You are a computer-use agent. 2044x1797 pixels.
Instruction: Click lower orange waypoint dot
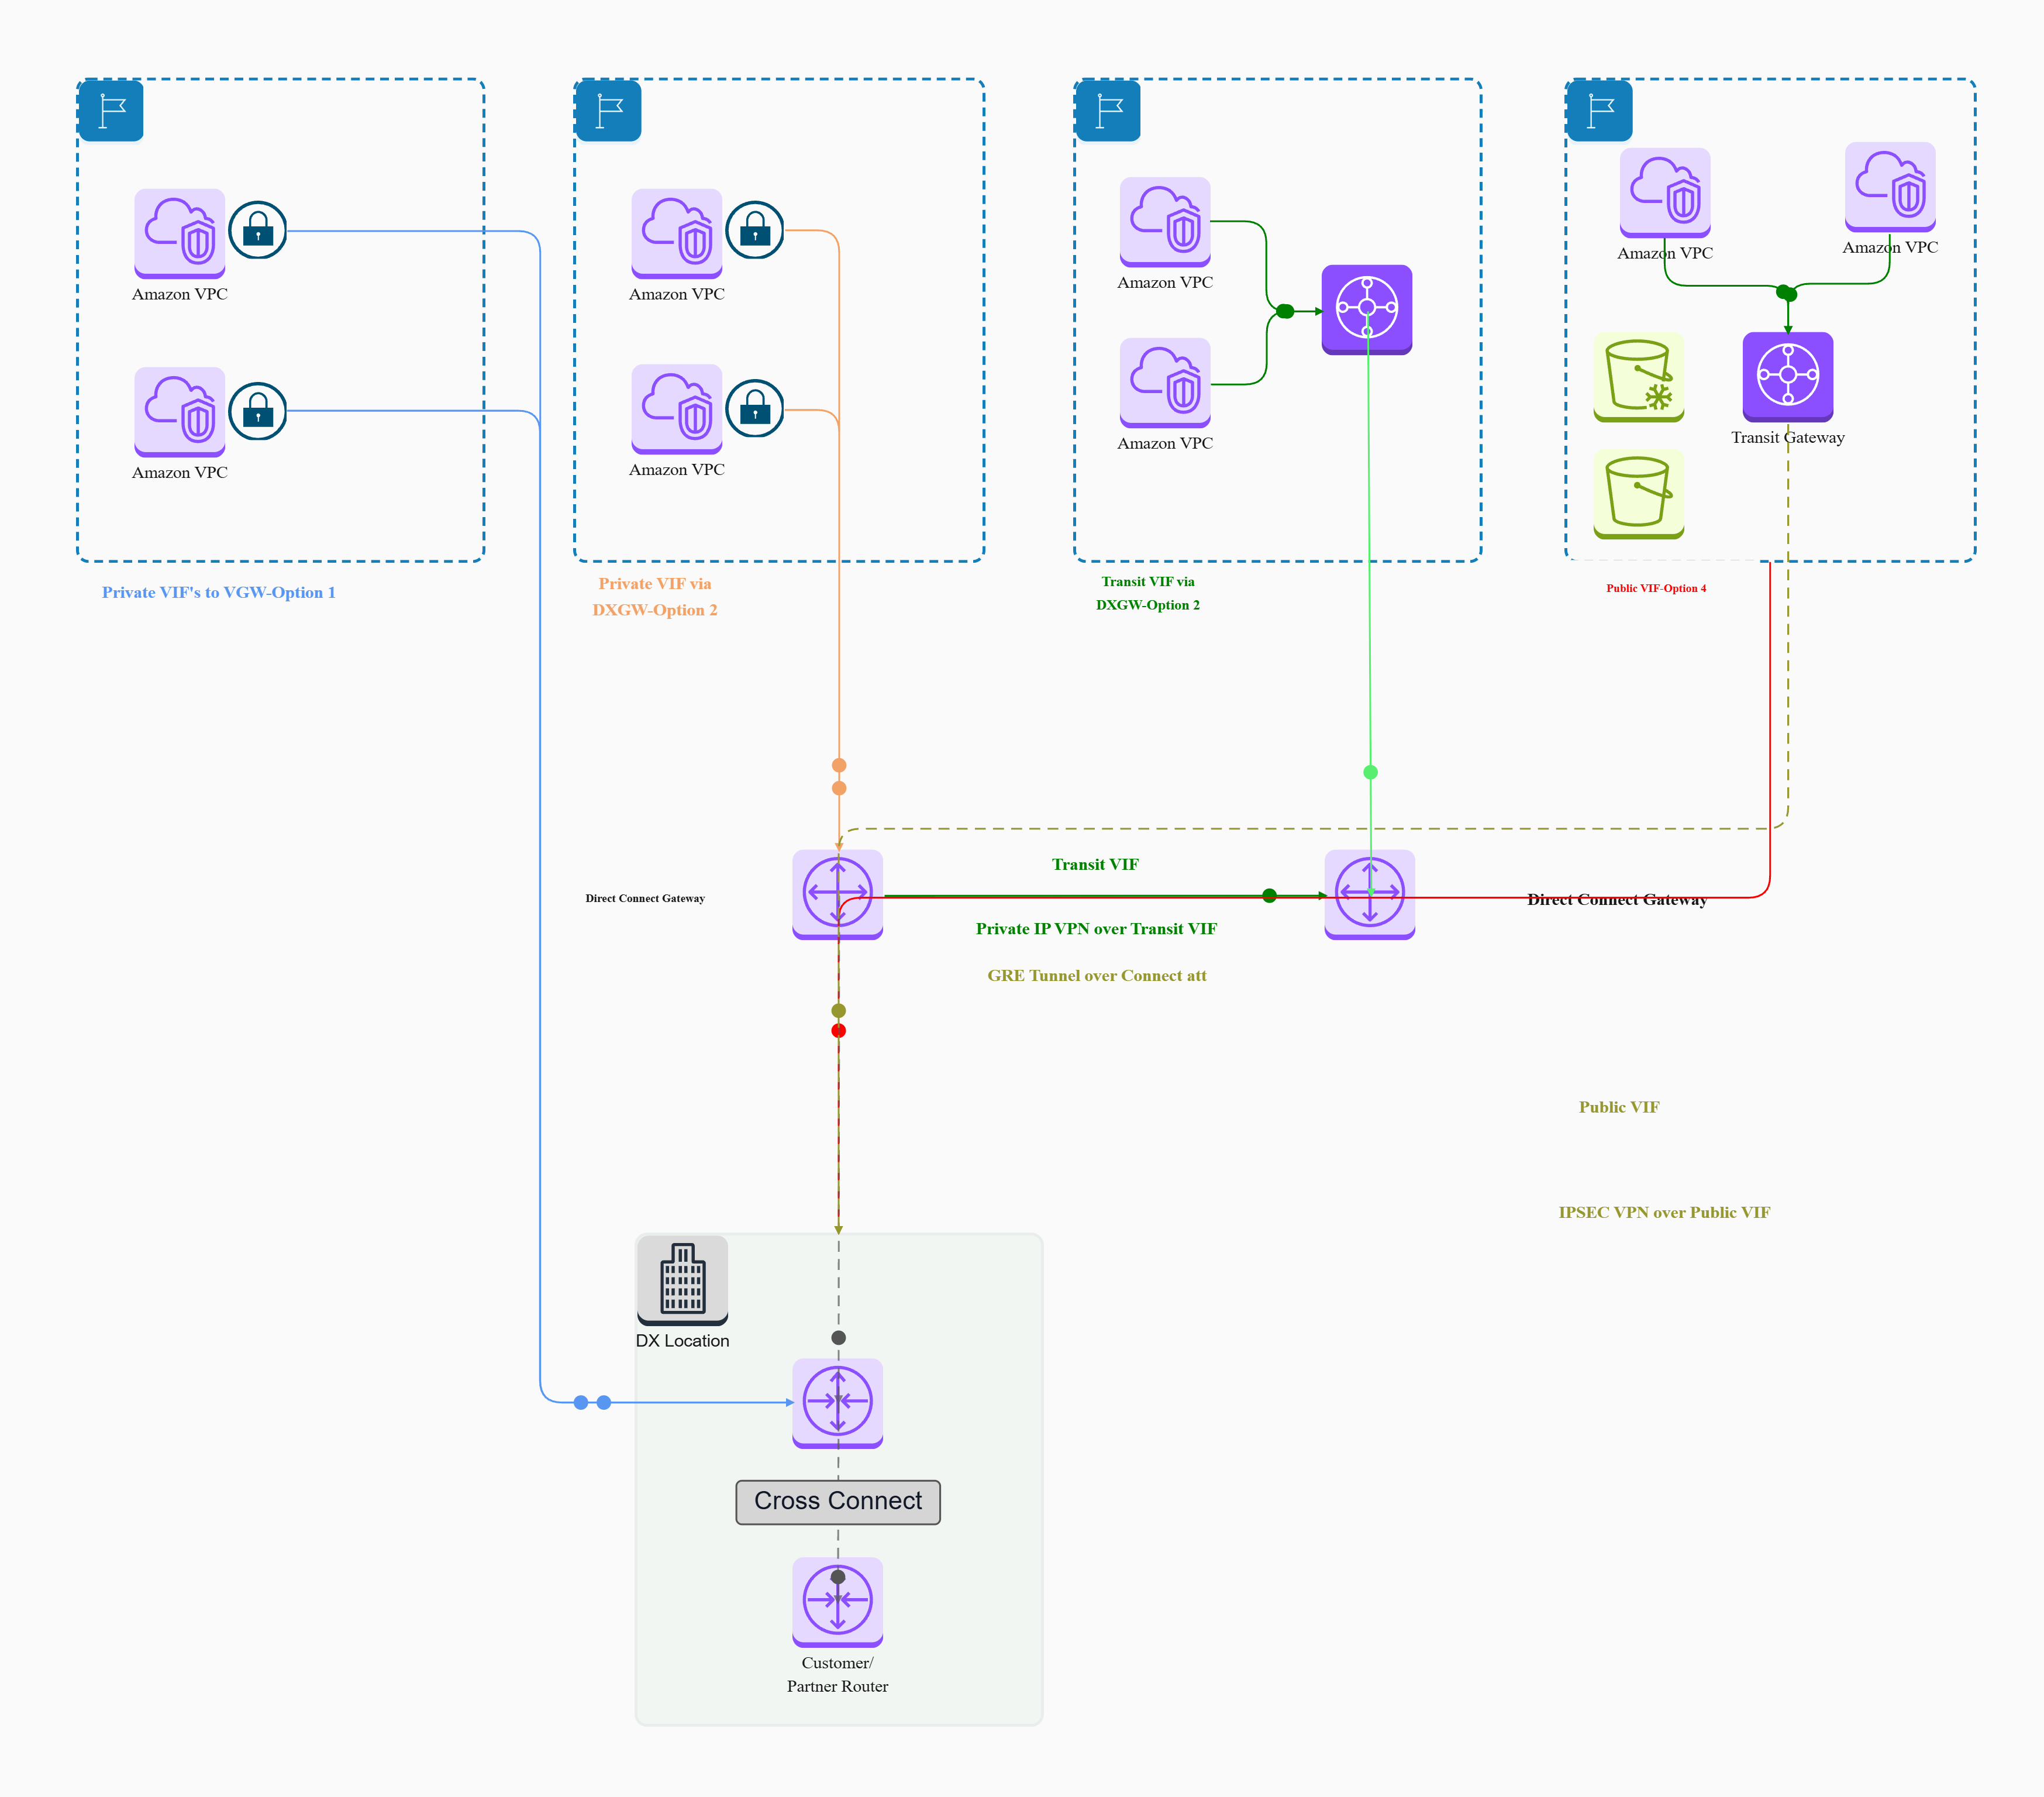[x=839, y=788]
